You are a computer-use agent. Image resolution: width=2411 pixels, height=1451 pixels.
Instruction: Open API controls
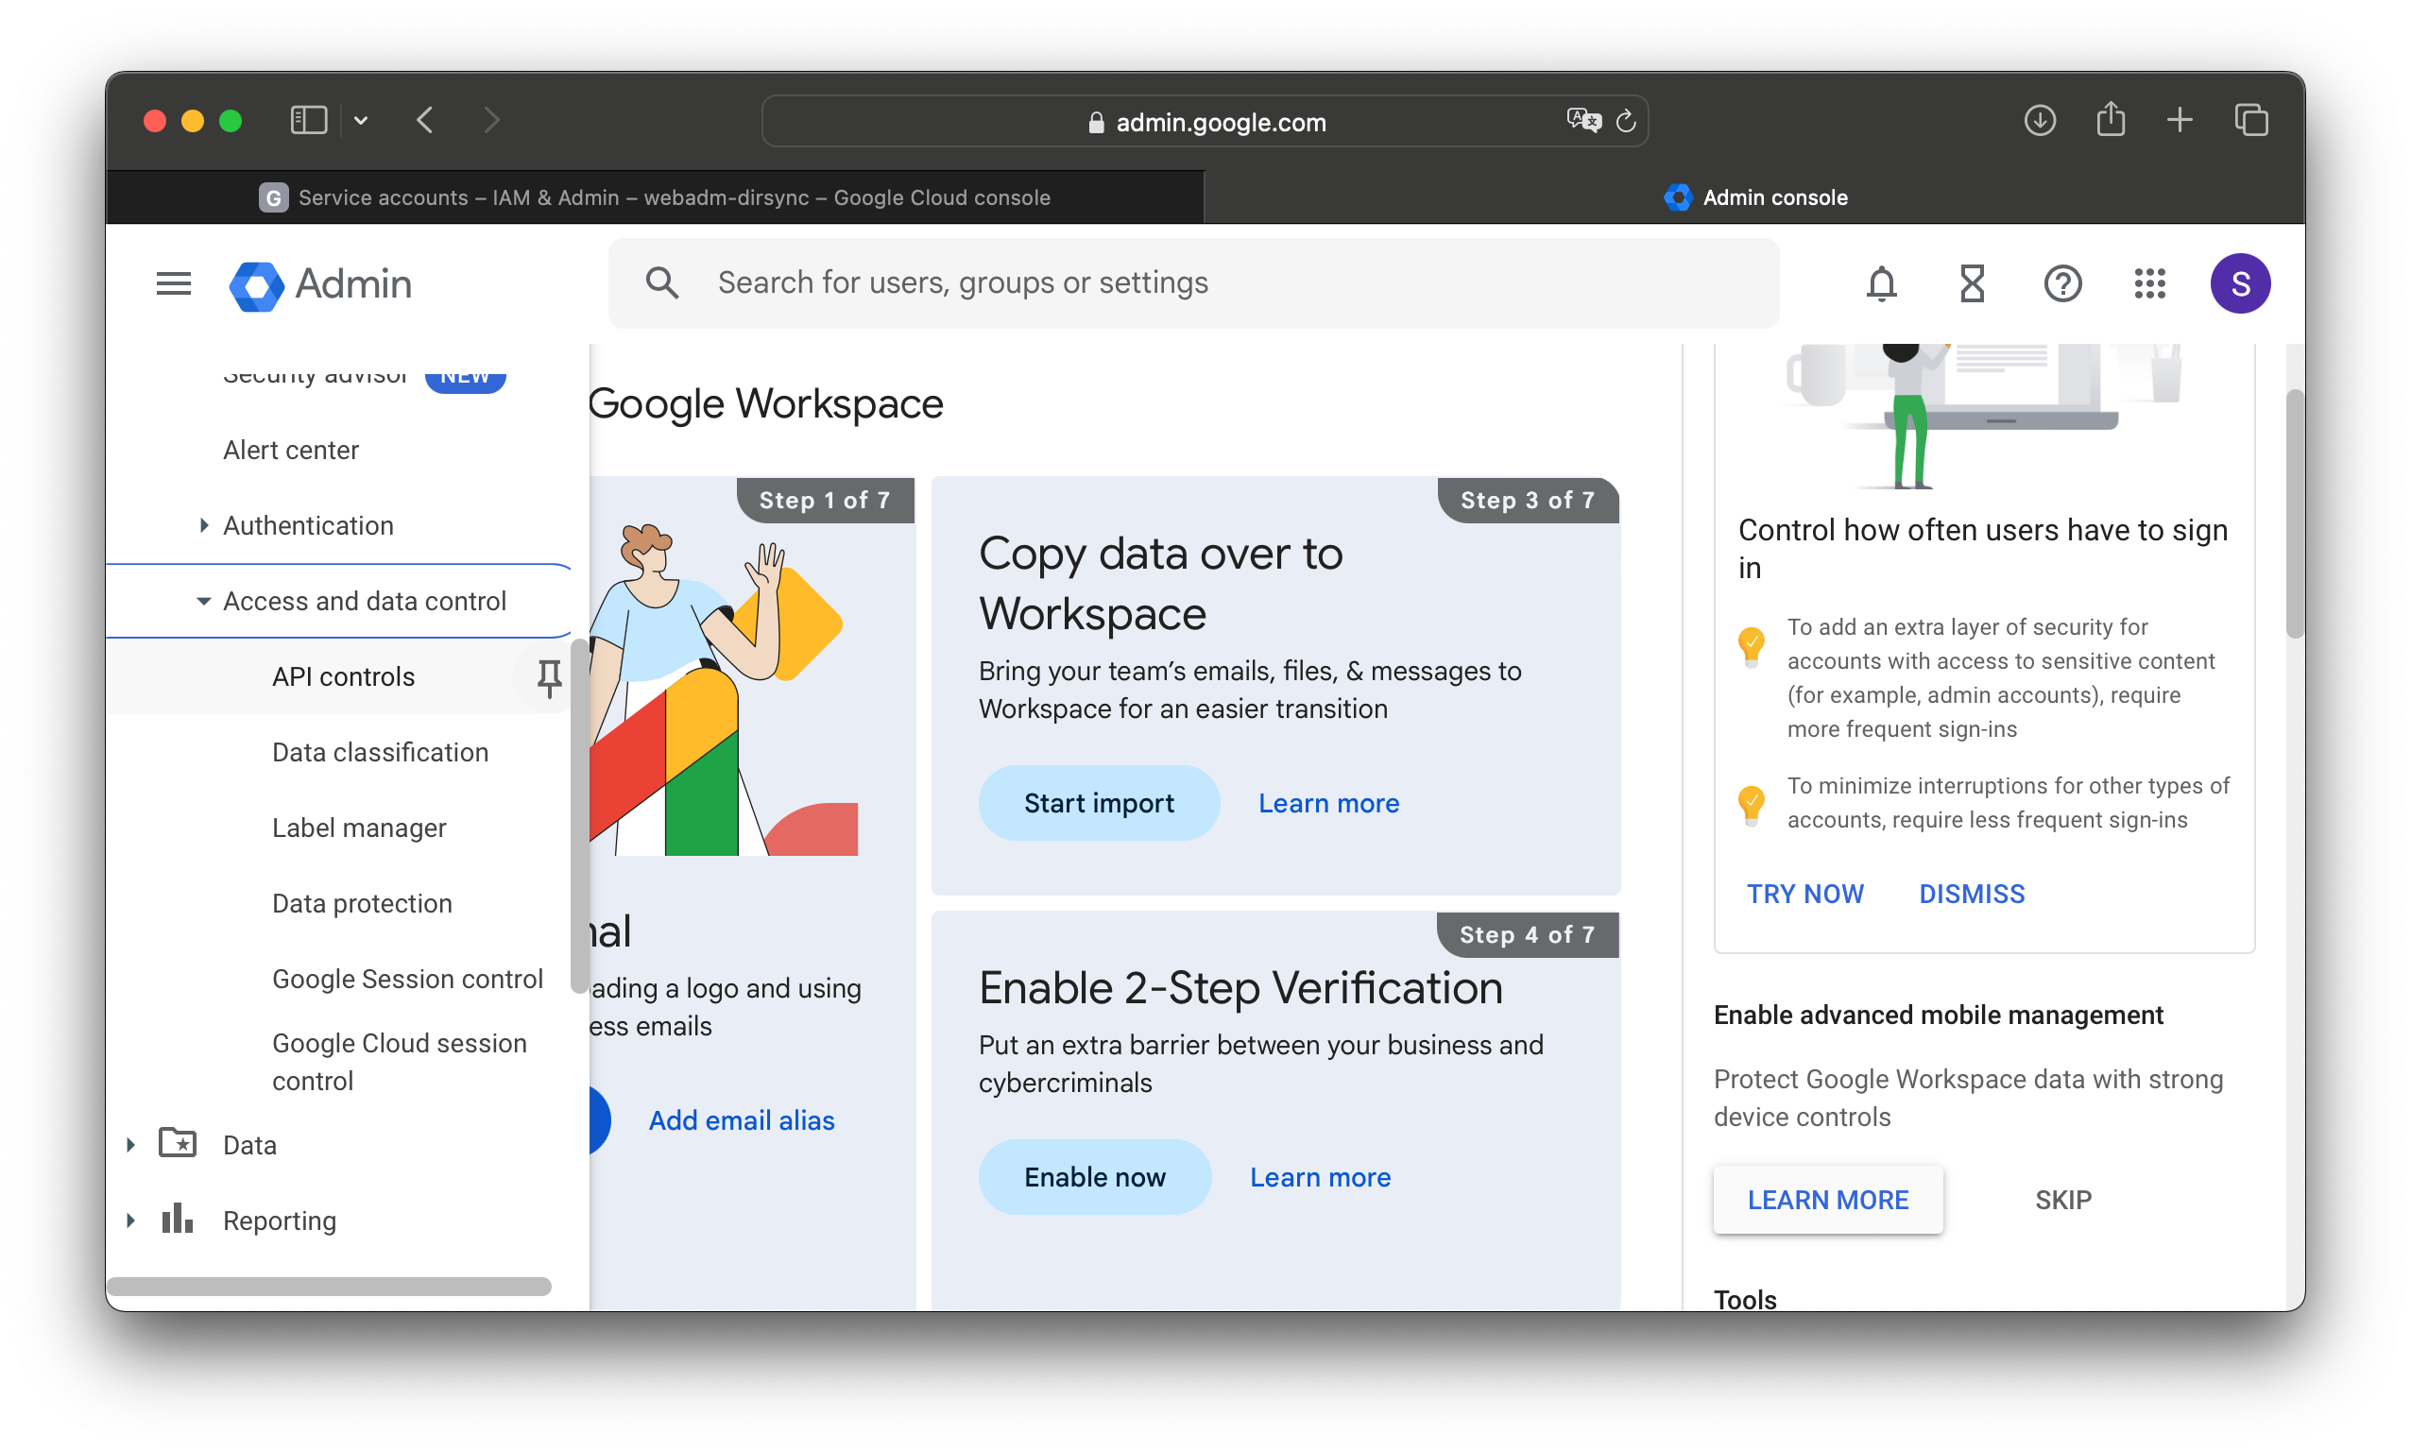pos(343,676)
